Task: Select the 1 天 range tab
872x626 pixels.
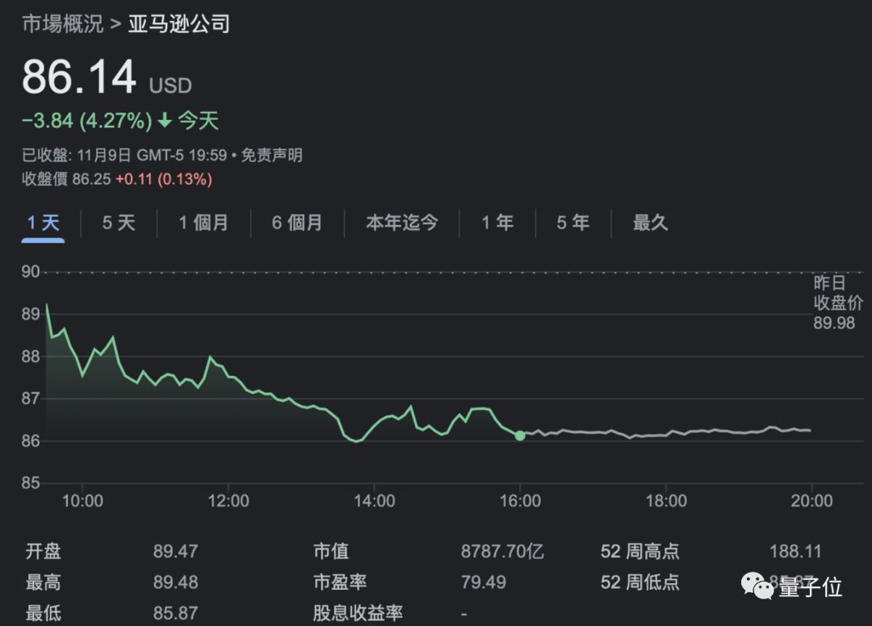Action: 43,223
